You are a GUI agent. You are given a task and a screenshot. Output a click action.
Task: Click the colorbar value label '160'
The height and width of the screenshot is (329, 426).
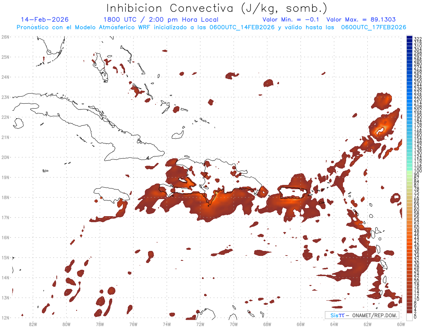tap(418, 135)
